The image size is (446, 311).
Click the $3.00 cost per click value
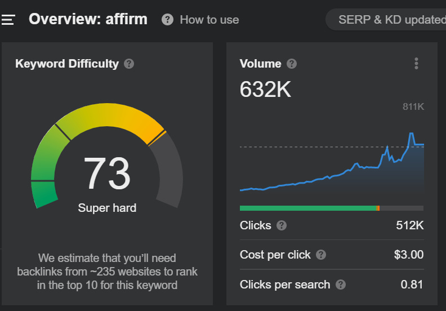(409, 255)
